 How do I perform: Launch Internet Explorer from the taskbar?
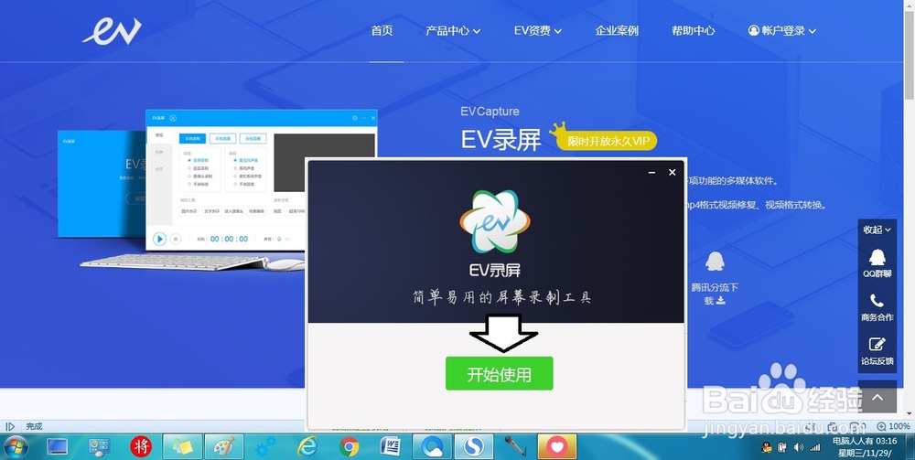click(307, 447)
